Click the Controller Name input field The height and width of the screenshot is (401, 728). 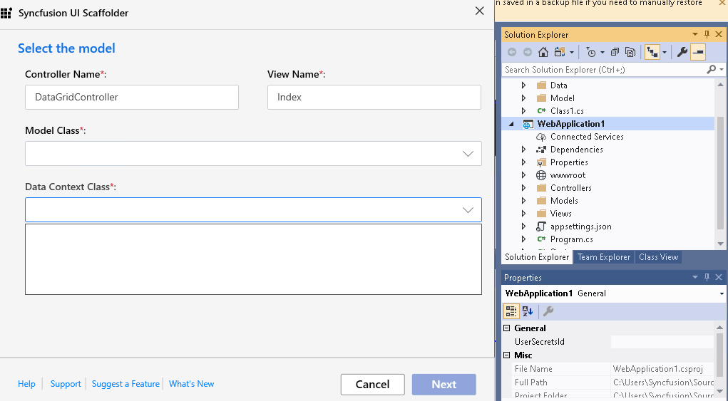coord(131,98)
